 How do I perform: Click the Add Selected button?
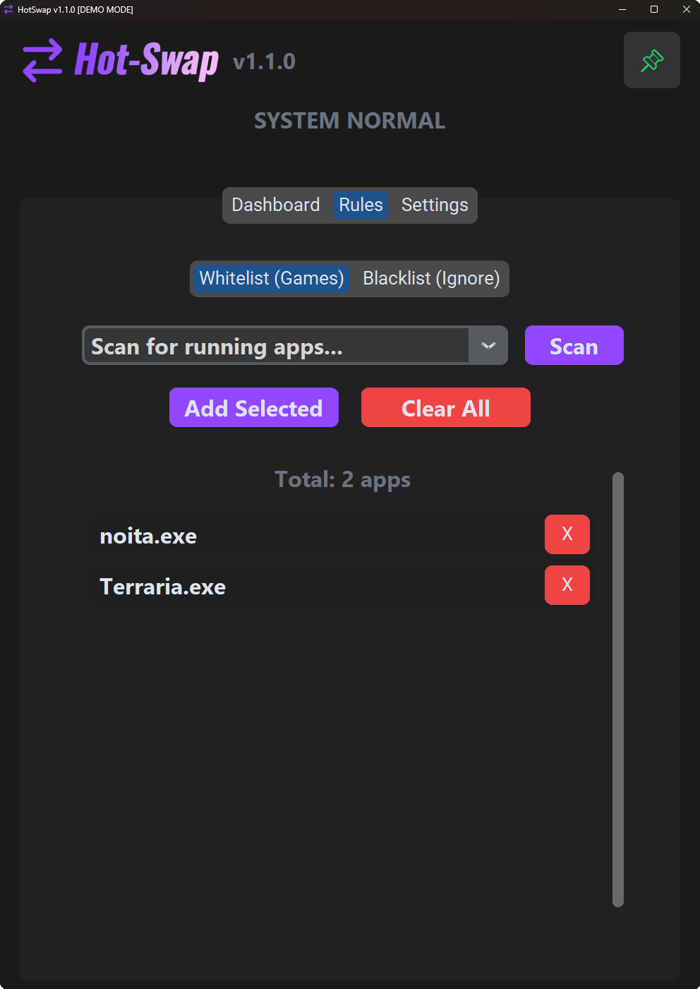pos(254,408)
